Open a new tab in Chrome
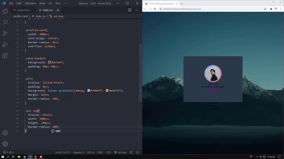Viewport: 284px width, 159px height. 182,4
